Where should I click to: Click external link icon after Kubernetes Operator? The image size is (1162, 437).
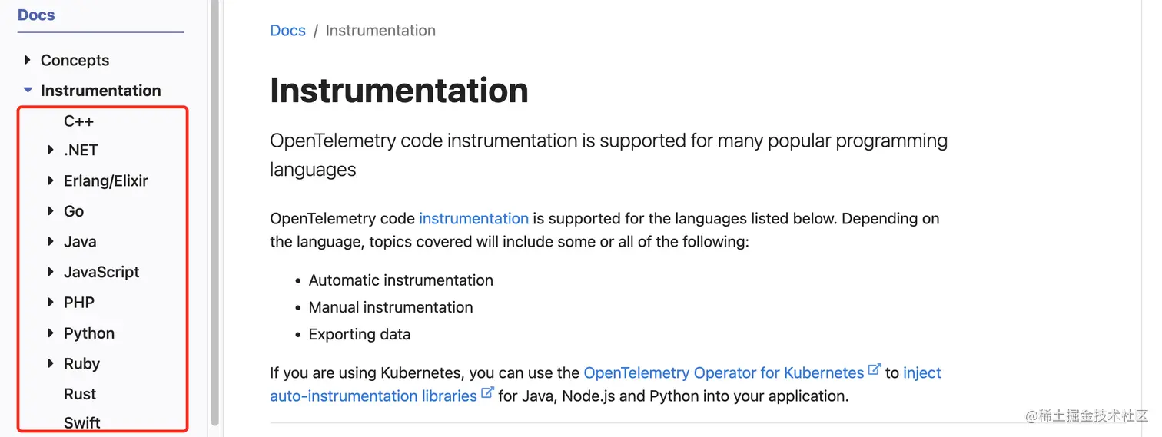(874, 370)
